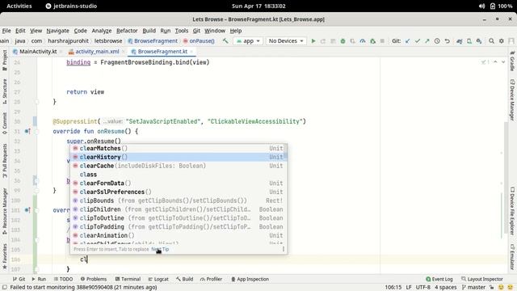Open the run configuration app dropdown
517x291 pixels.
coord(248,41)
